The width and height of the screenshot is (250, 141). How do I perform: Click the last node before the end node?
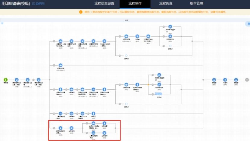point(236,80)
